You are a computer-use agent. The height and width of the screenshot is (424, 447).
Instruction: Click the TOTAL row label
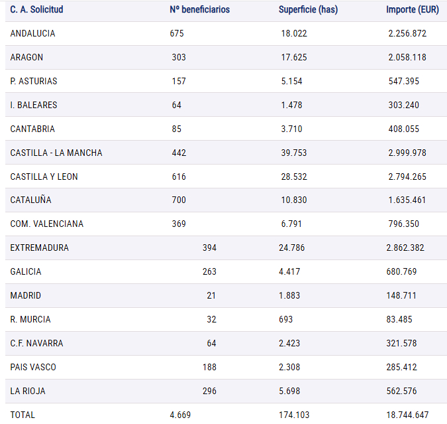click(23, 415)
